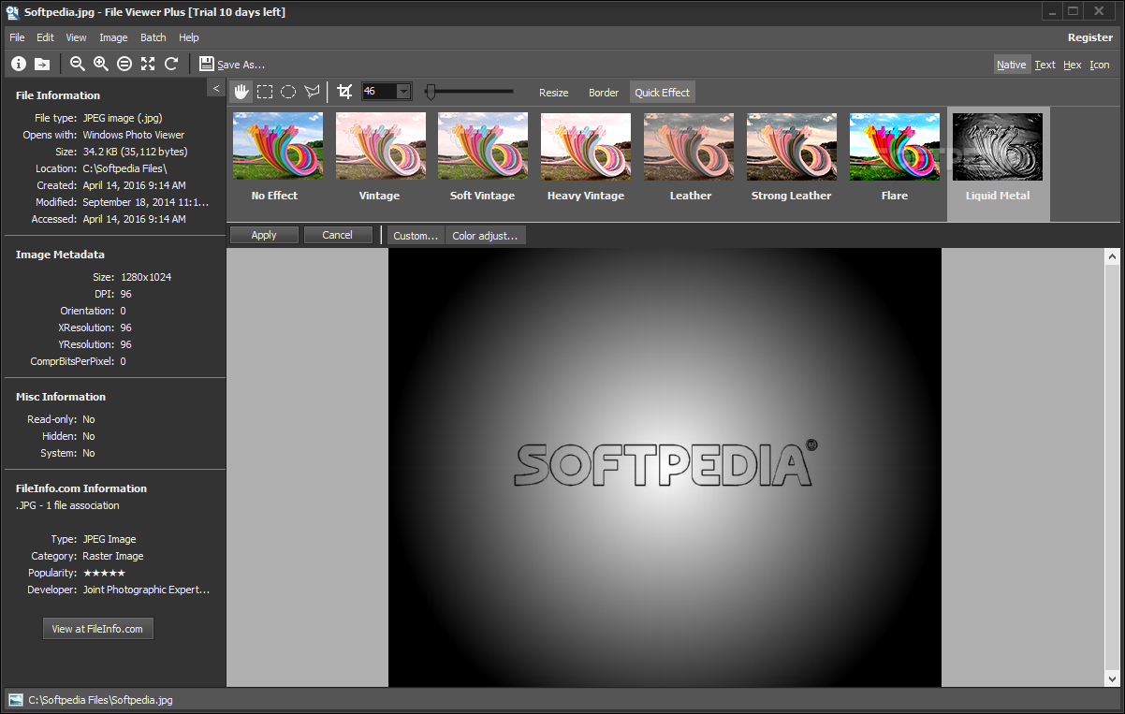The image size is (1125, 714).
Task: Click the image file icon in status bar
Action: 16,699
